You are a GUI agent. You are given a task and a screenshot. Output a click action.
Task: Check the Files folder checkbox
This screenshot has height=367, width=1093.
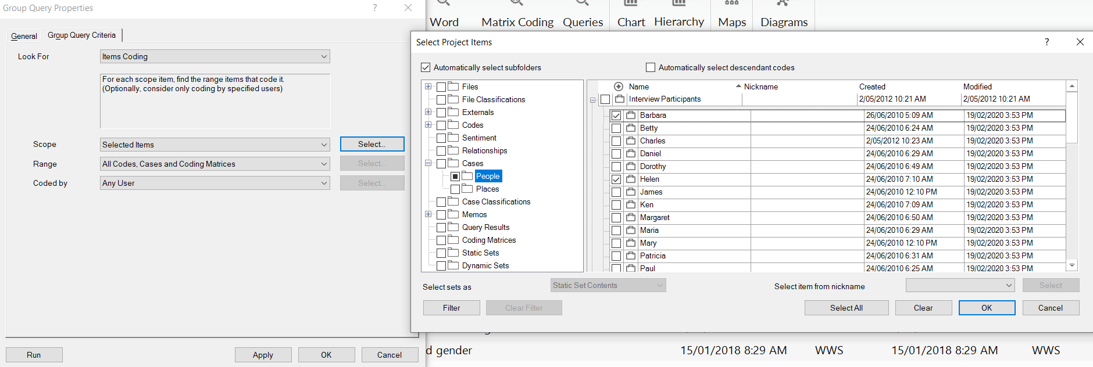pyautogui.click(x=441, y=87)
